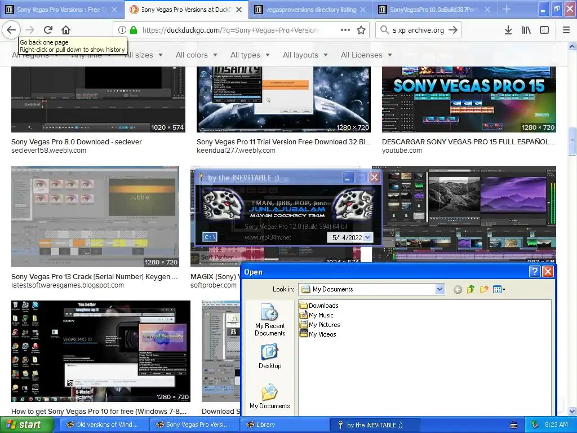The height and width of the screenshot is (433, 577).
Task: Open Sony Vegas Pro 8.0 Download result
Action: [x=76, y=142]
